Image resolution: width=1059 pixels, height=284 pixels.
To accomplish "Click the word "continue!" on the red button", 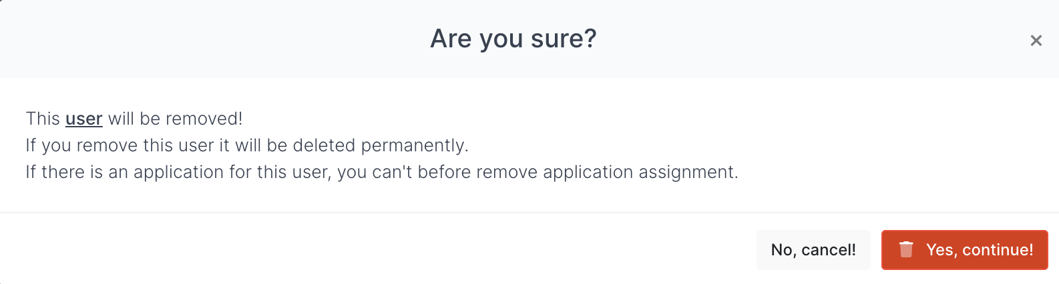I will point(998,250).
